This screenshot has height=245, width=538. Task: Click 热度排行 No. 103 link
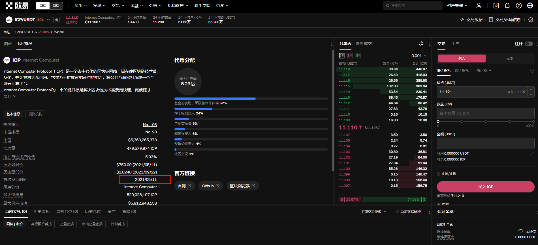coord(150,125)
